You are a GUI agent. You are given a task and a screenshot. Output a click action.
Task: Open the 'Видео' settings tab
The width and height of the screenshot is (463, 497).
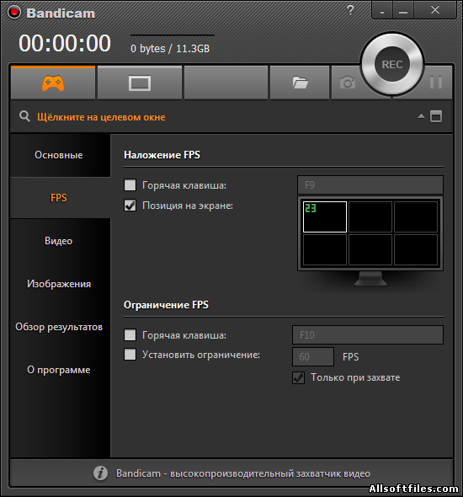(x=59, y=241)
